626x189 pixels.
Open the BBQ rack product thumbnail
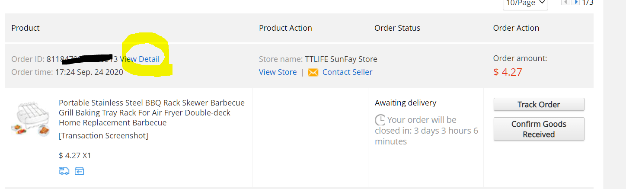[30, 120]
